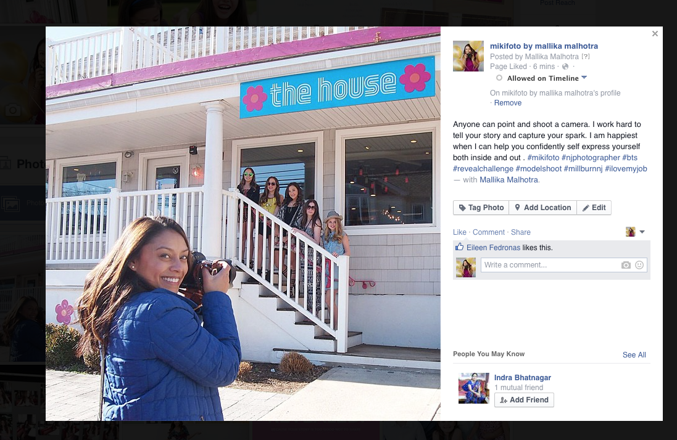This screenshot has width=677, height=440.
Task: Close the photo viewer with the X icon
Action: 655,34
